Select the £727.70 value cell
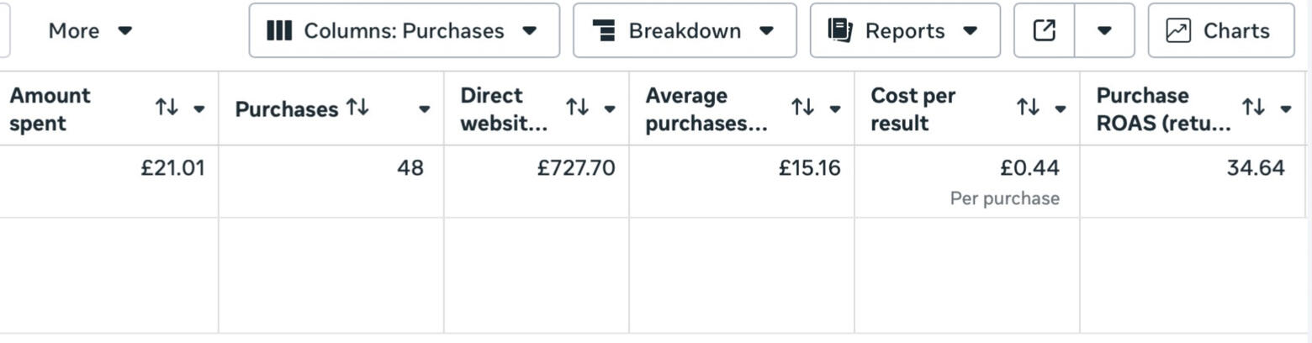 click(576, 168)
